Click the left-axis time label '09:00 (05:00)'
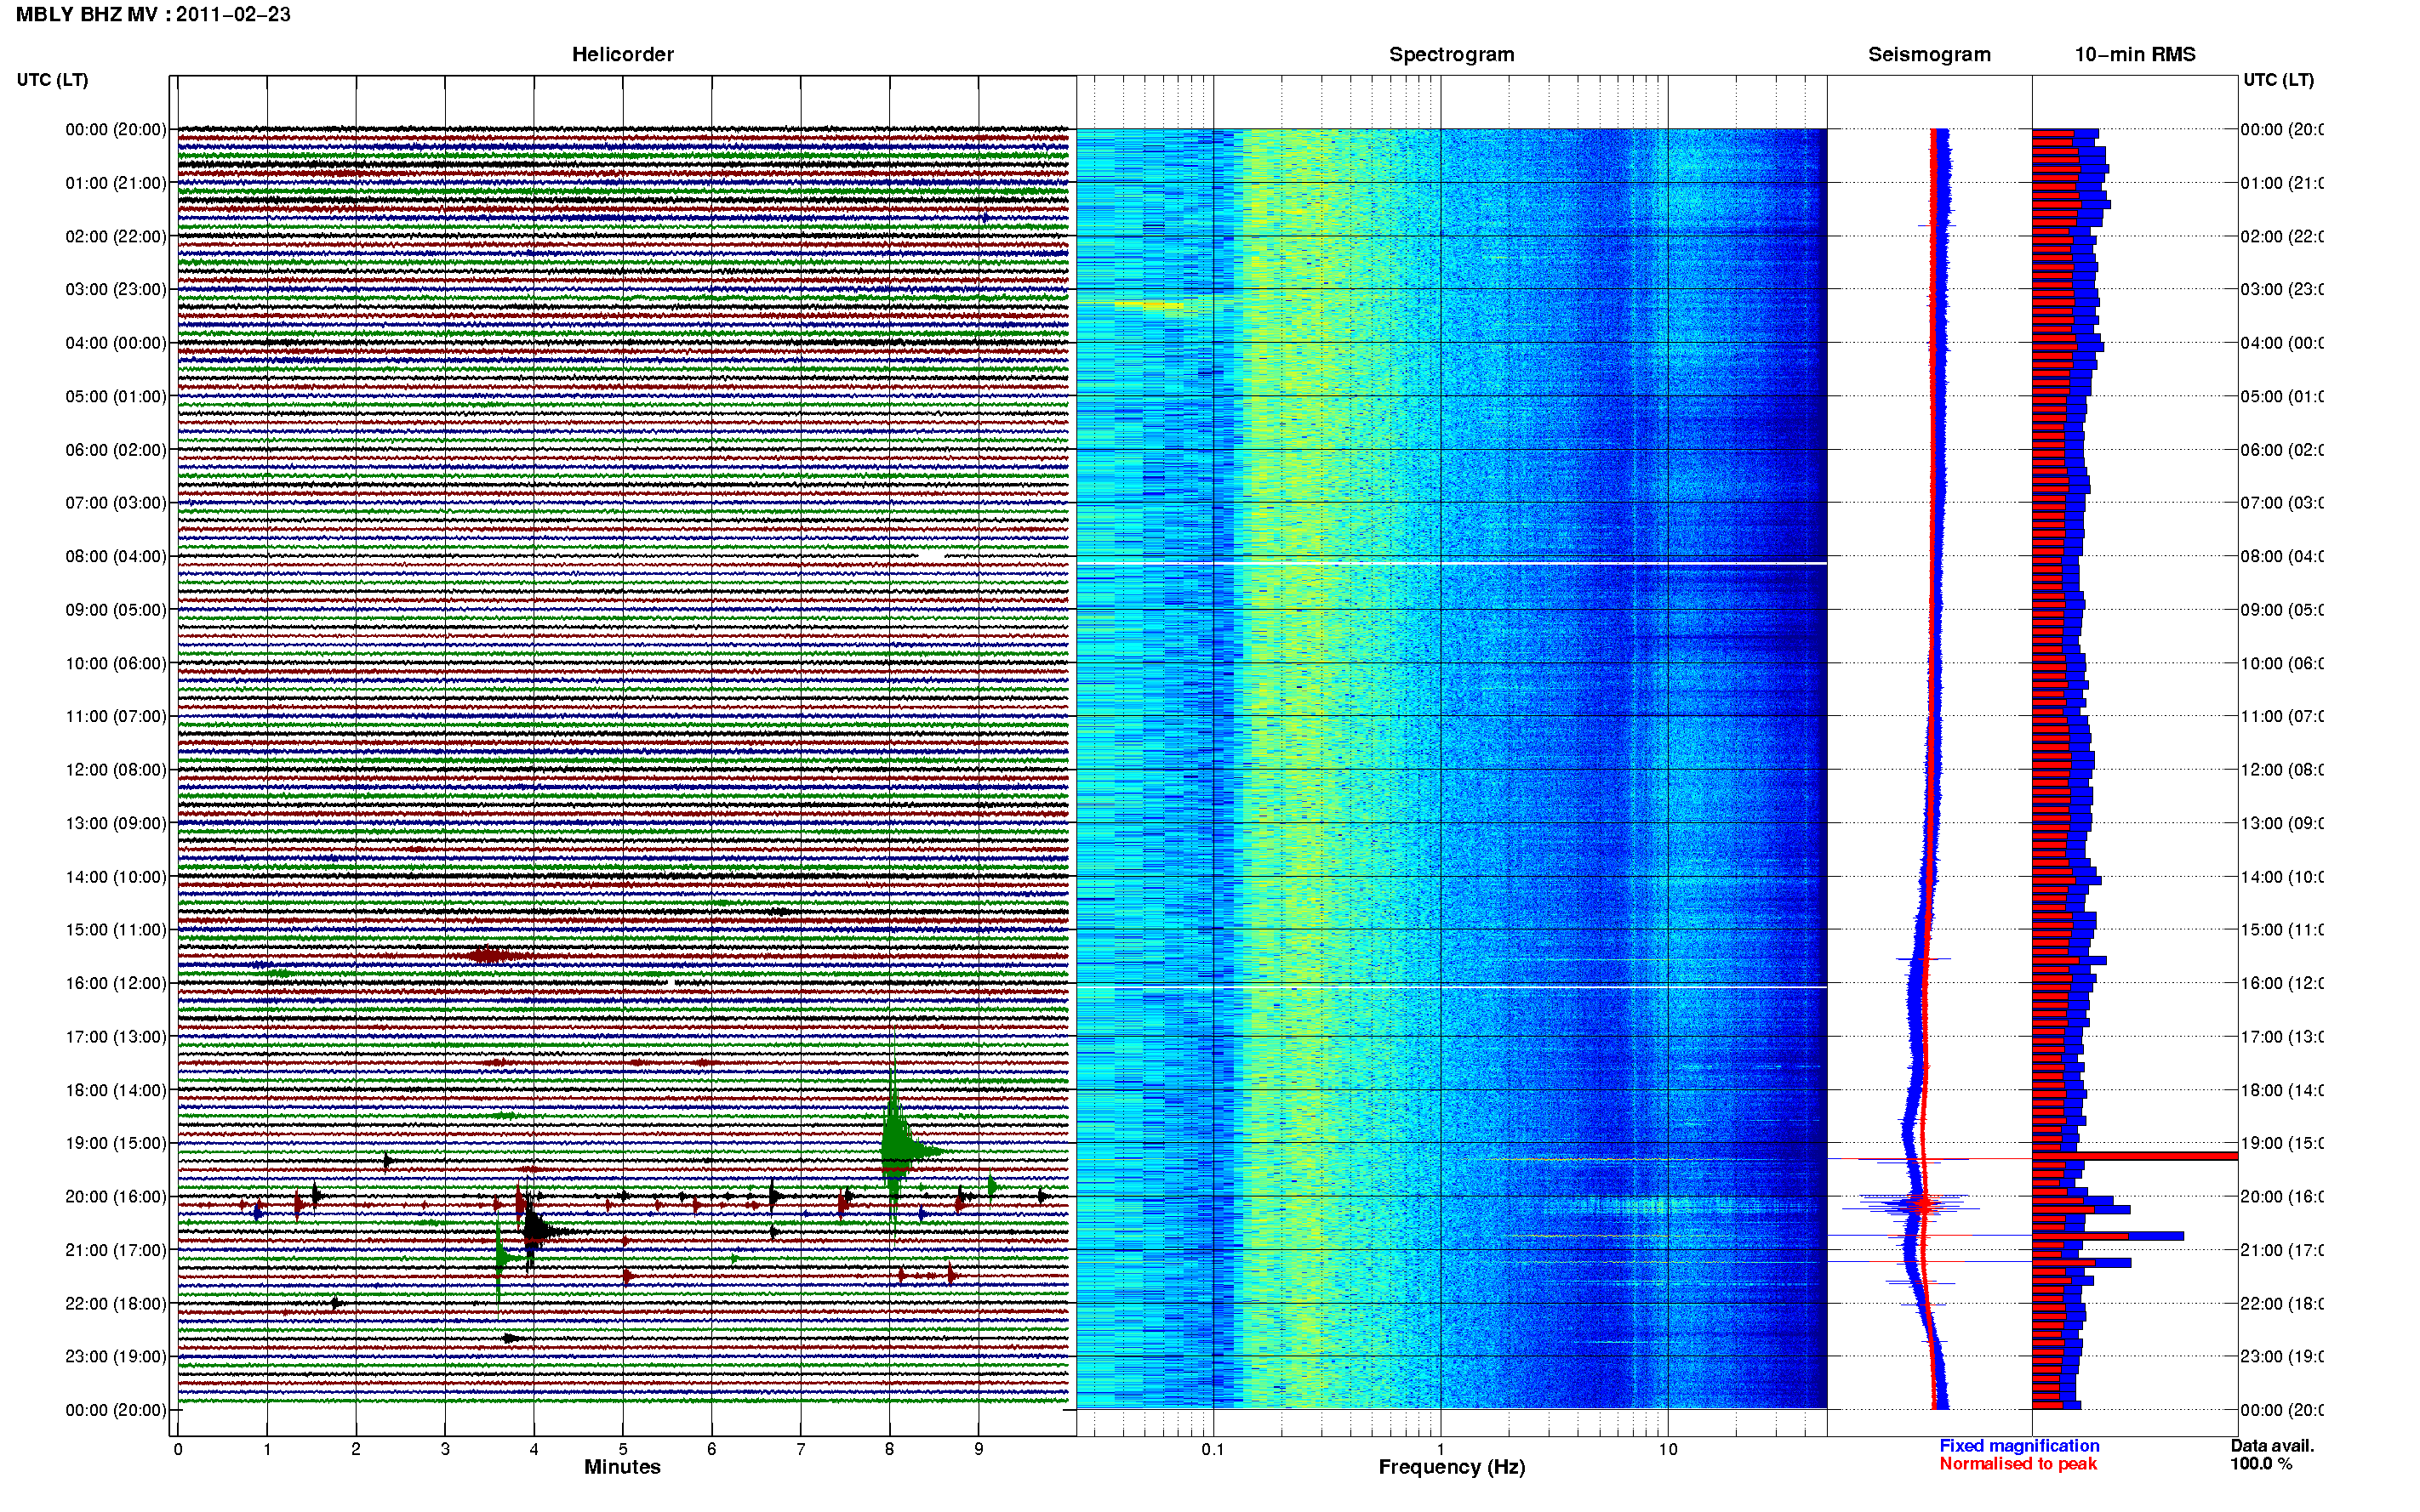 pos(116,610)
